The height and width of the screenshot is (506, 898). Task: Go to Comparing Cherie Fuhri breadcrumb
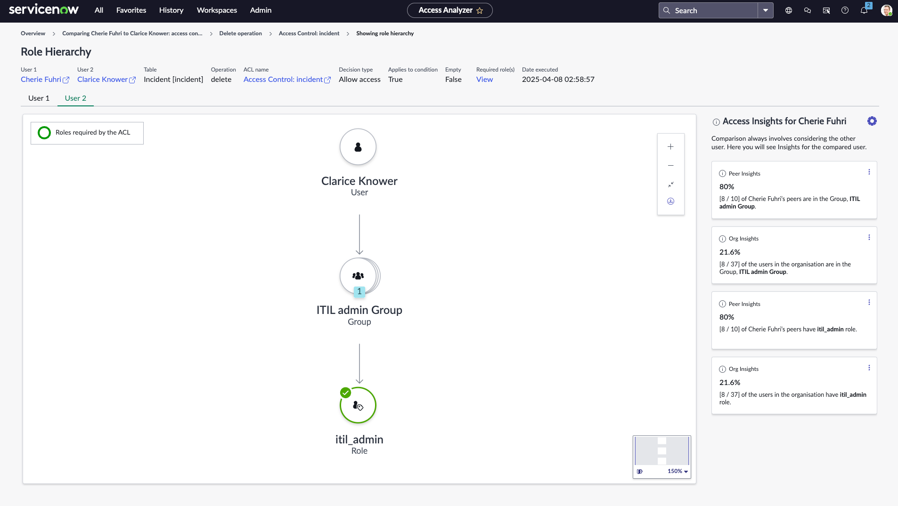point(132,33)
